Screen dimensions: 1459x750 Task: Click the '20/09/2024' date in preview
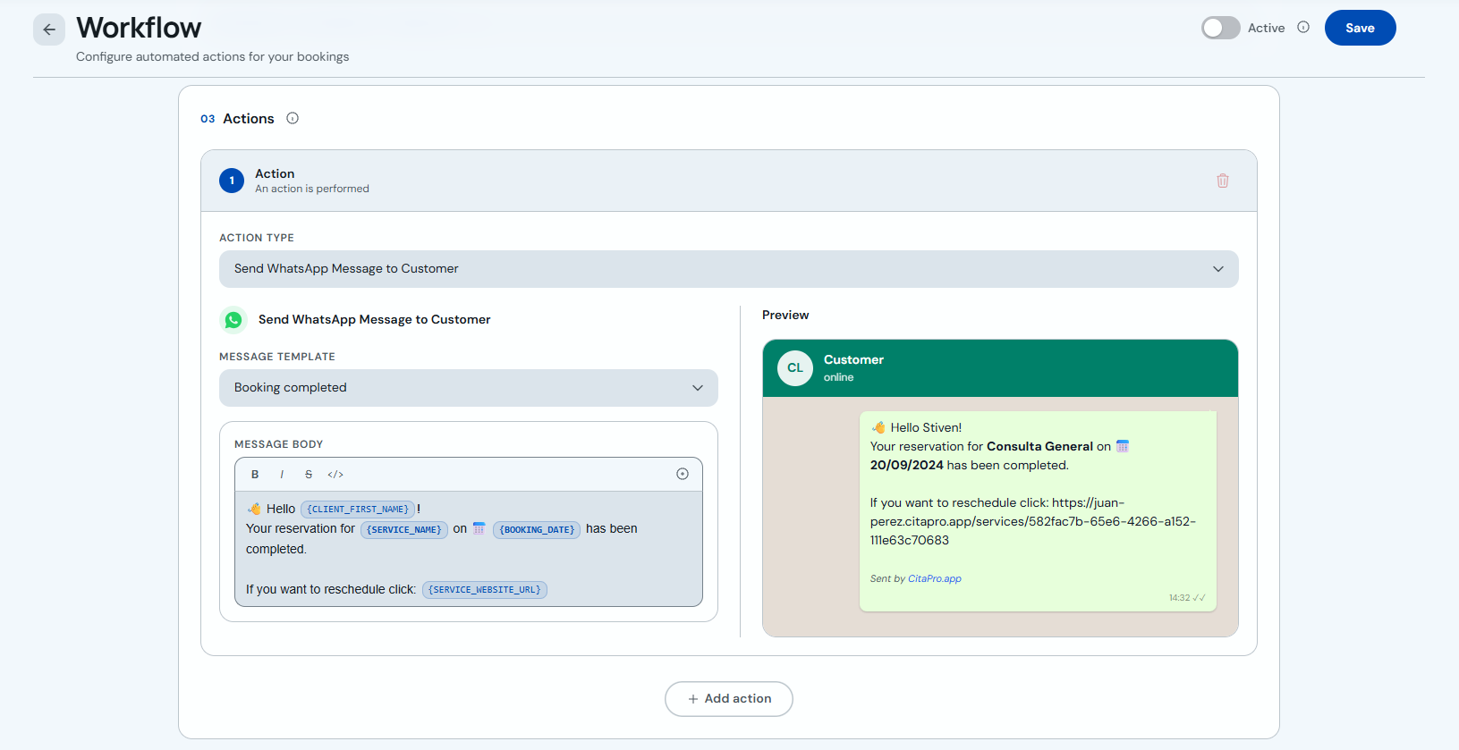coord(907,465)
